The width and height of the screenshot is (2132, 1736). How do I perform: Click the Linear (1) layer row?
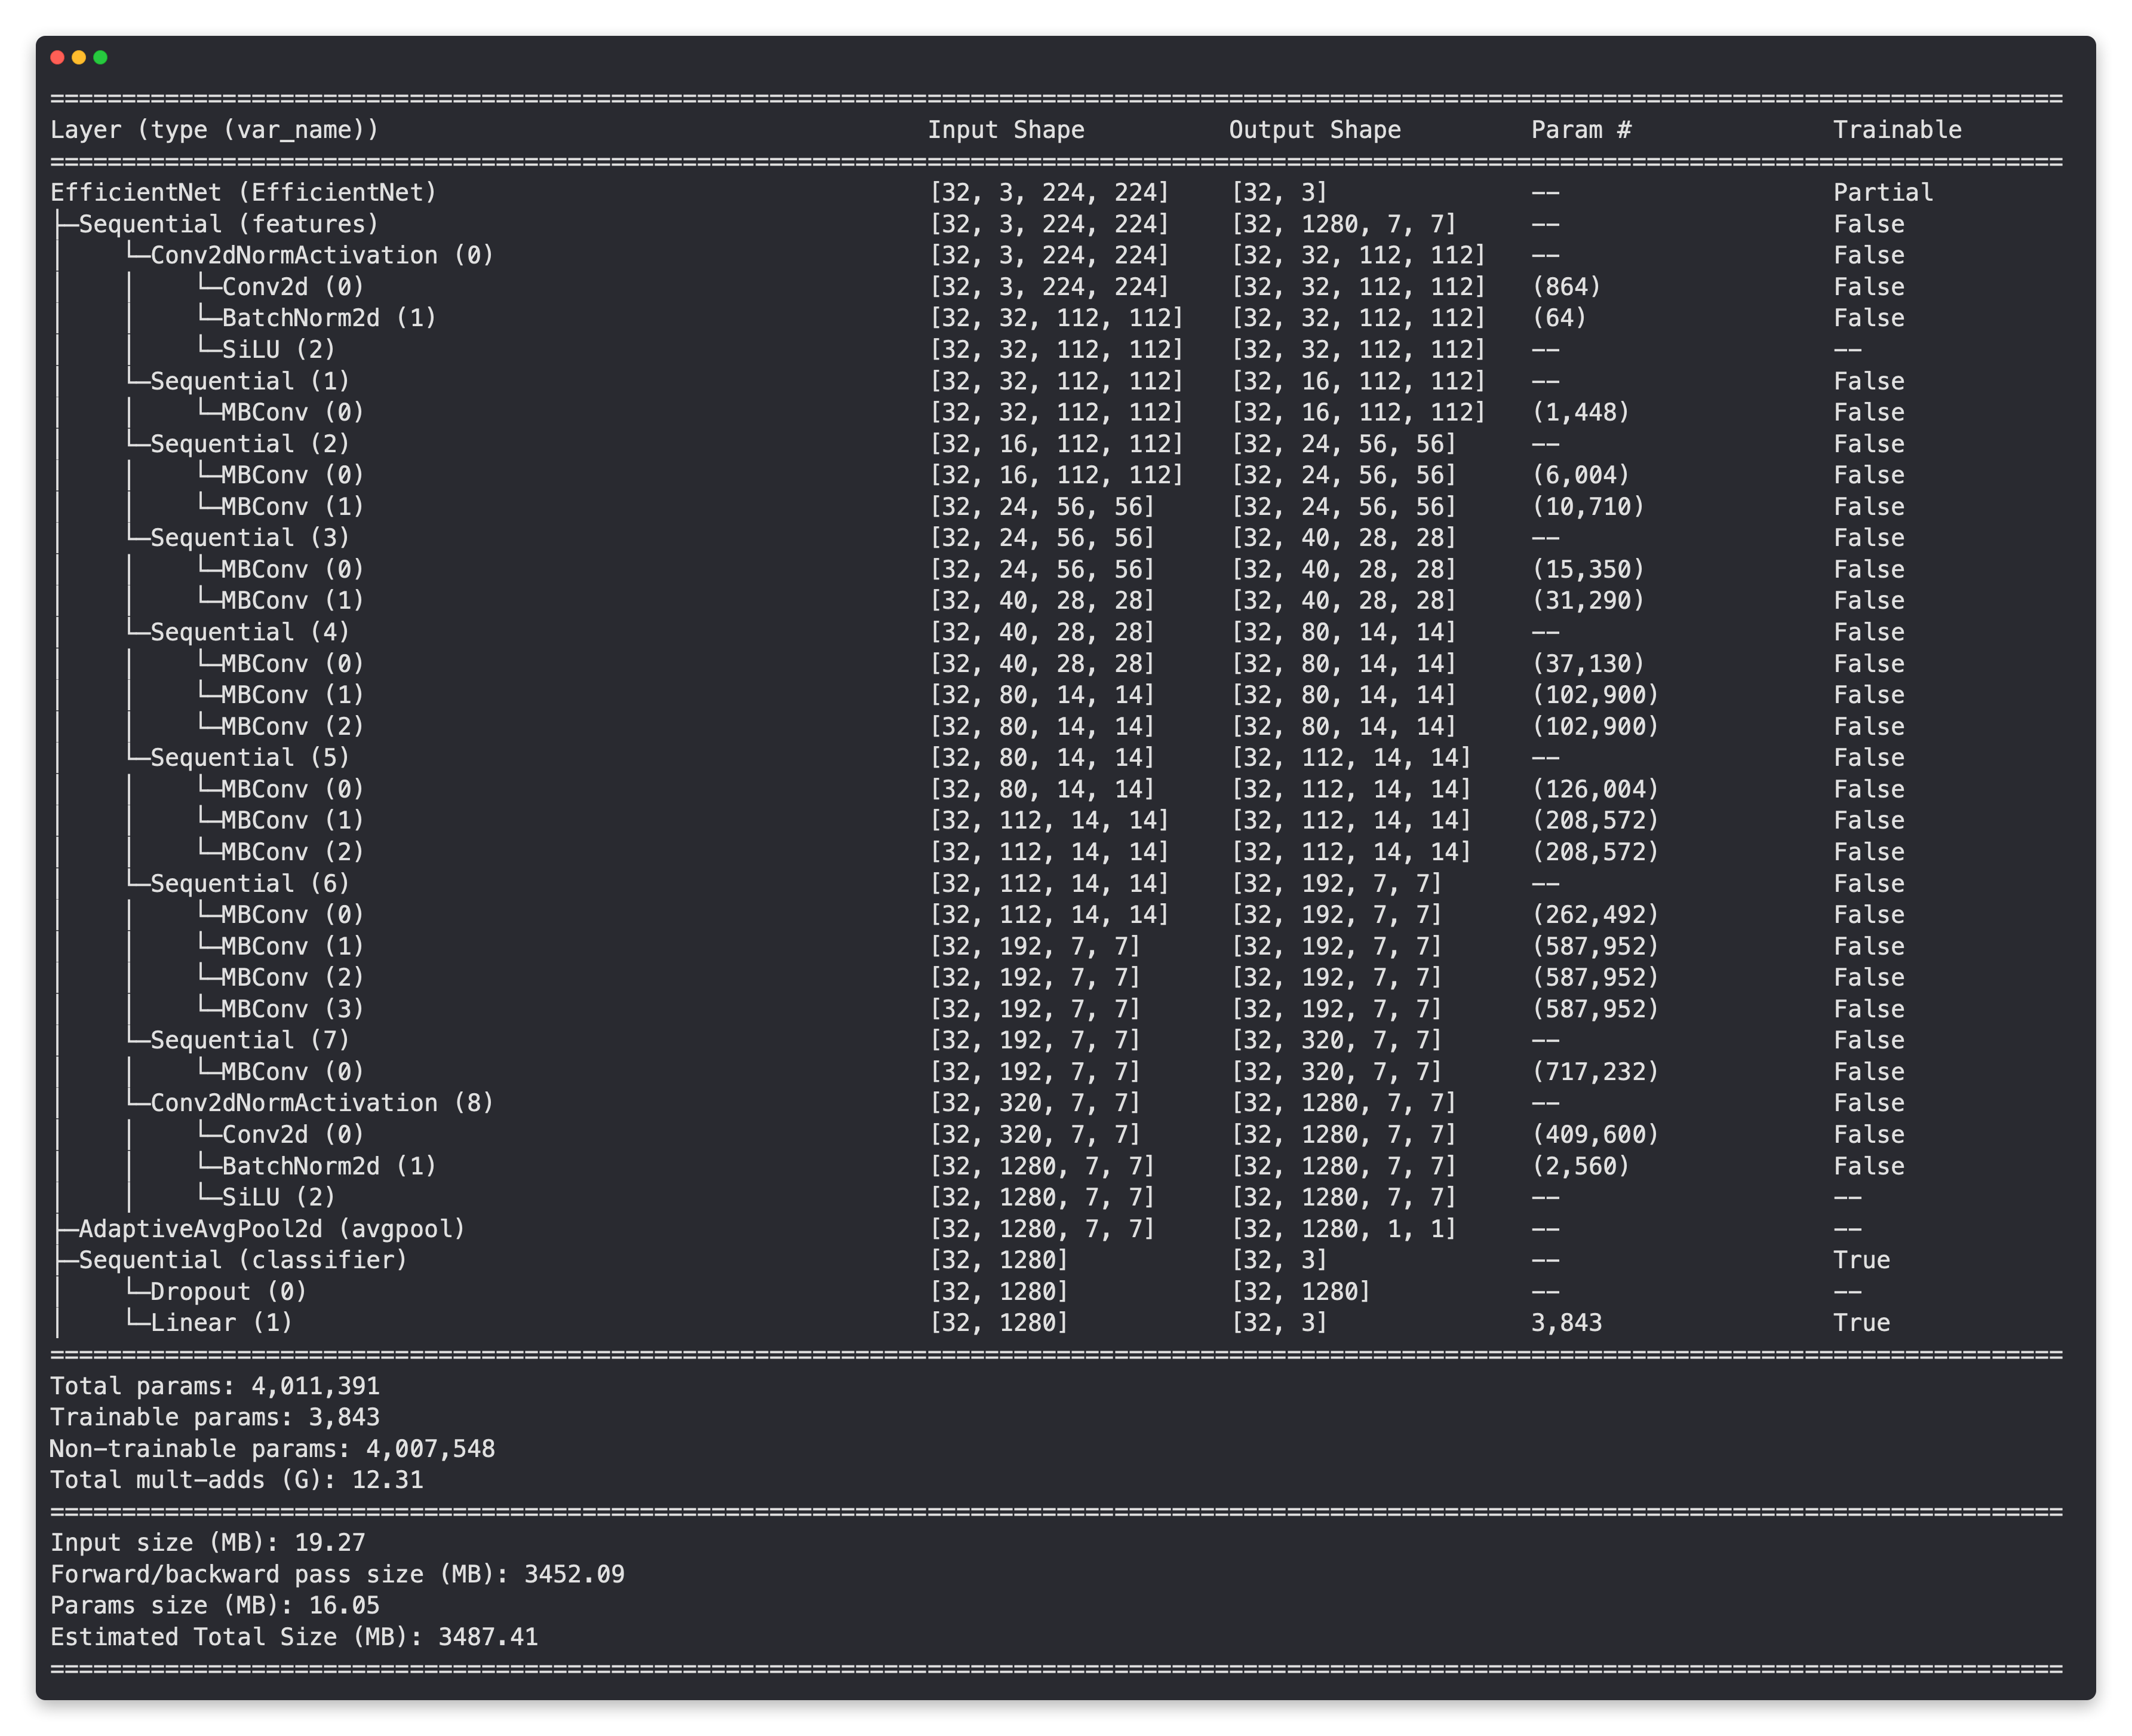coord(221,1323)
